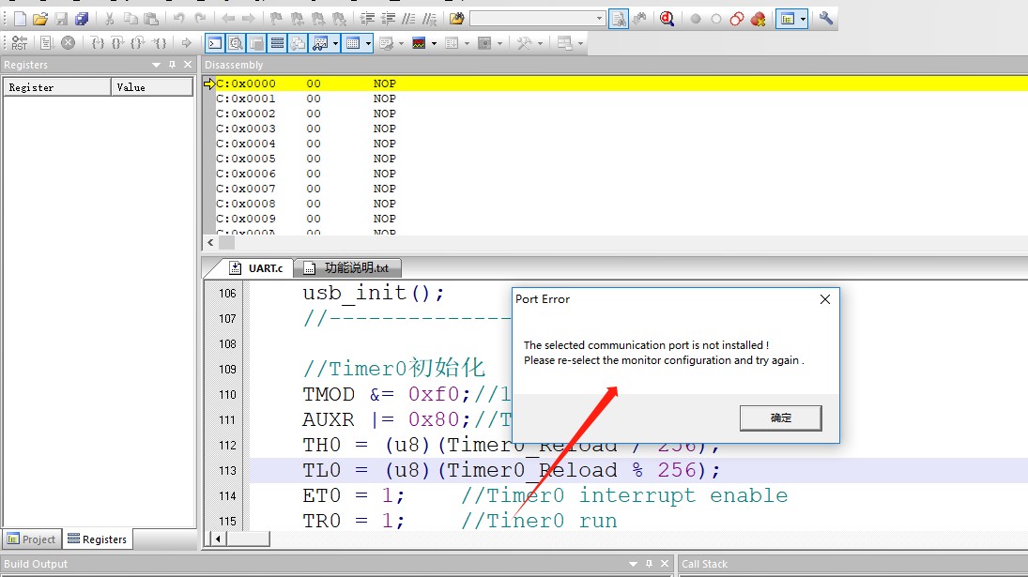Start/Stop debug session icon
The height and width of the screenshot is (577, 1028).
(667, 19)
